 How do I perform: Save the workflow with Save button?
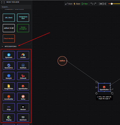click(77, 4)
